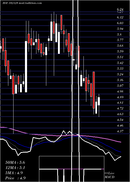Select the 6.03 price axis label
Screen dimensions: 130x182
point(120,23)
